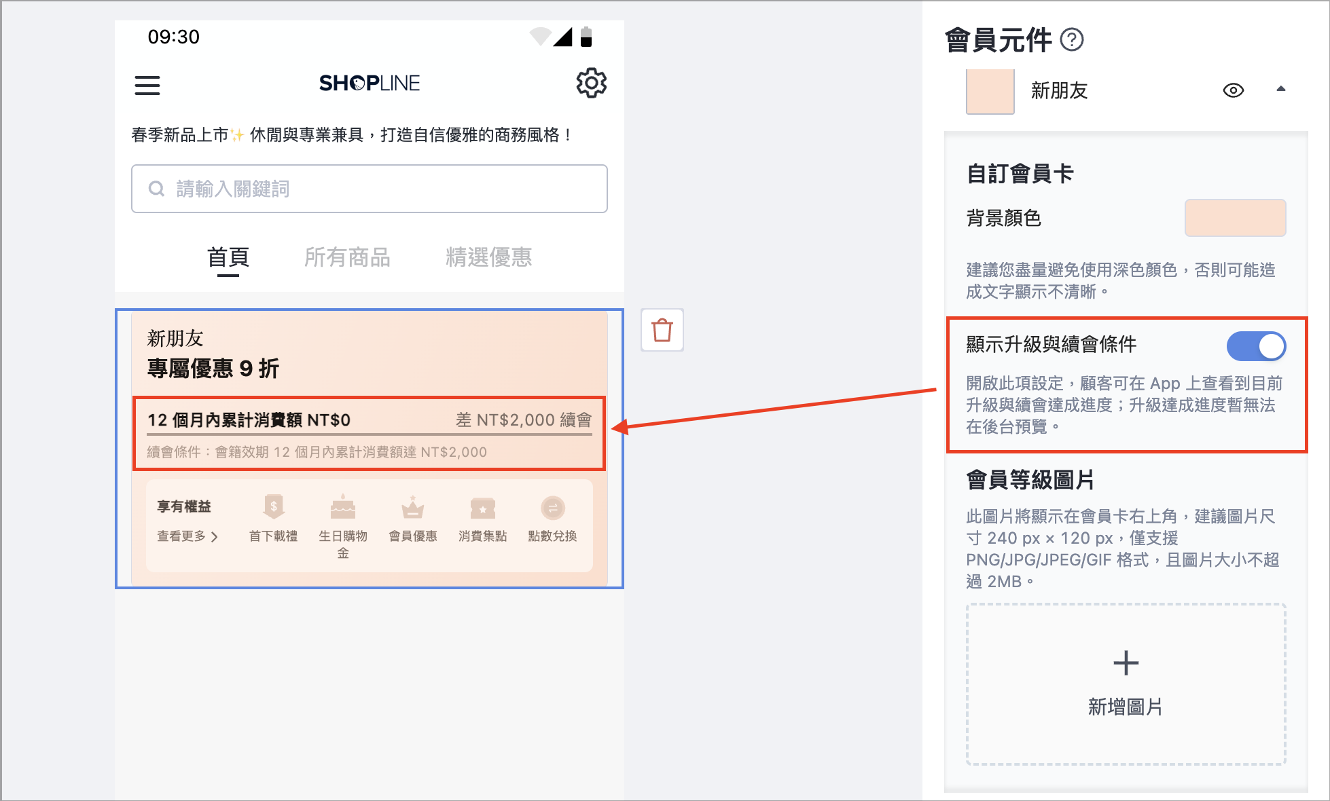Delete the member card with trash icon
Image resolution: width=1330 pixels, height=801 pixels.
tap(662, 330)
